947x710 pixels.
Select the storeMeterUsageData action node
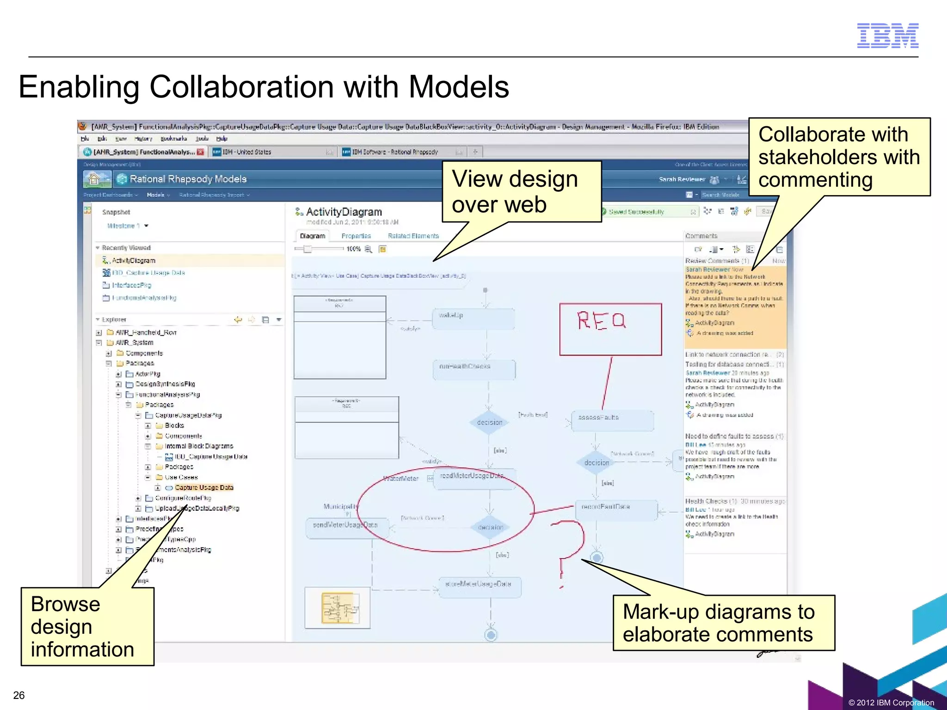pos(480,587)
